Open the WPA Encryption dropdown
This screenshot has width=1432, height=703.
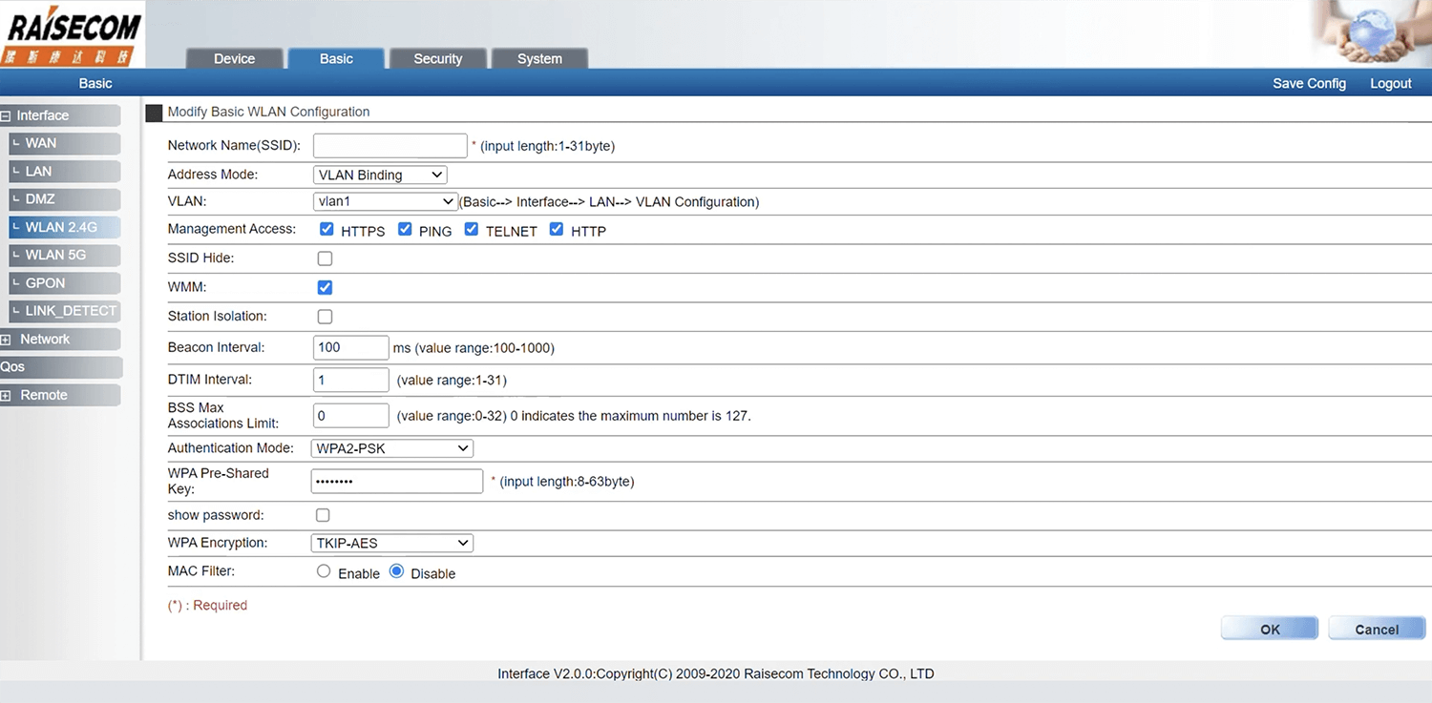[x=391, y=544]
